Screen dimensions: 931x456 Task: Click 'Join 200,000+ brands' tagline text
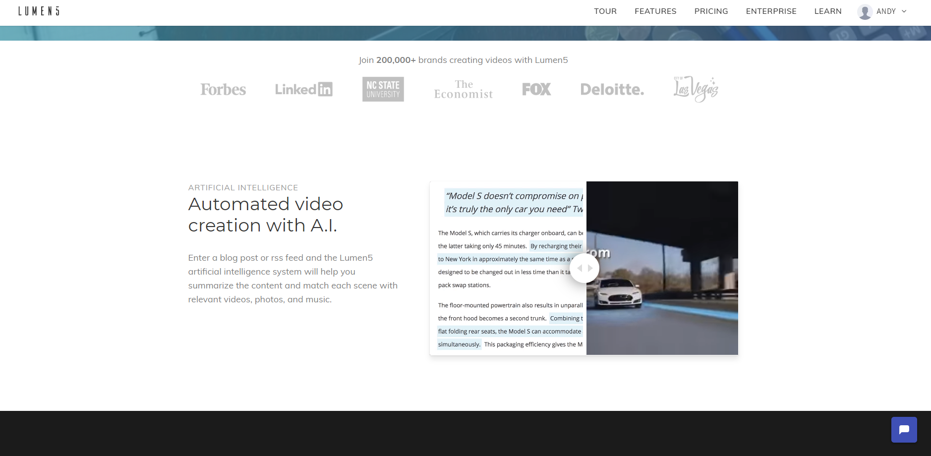click(x=464, y=60)
